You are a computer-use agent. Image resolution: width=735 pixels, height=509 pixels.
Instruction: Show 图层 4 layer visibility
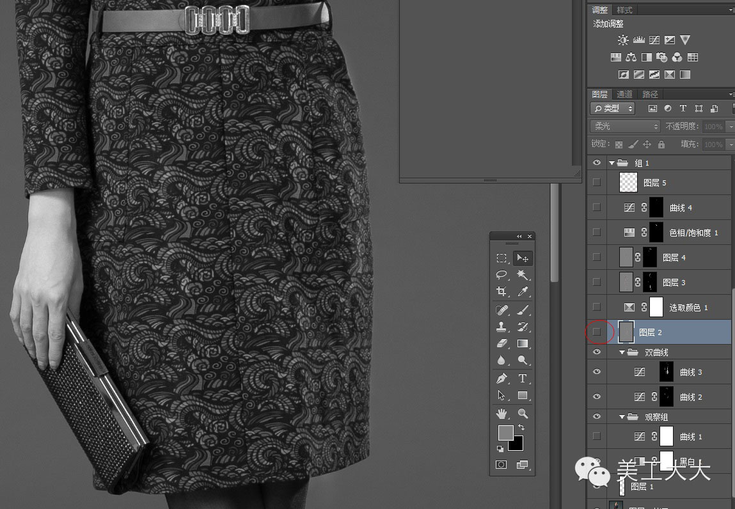tap(597, 257)
